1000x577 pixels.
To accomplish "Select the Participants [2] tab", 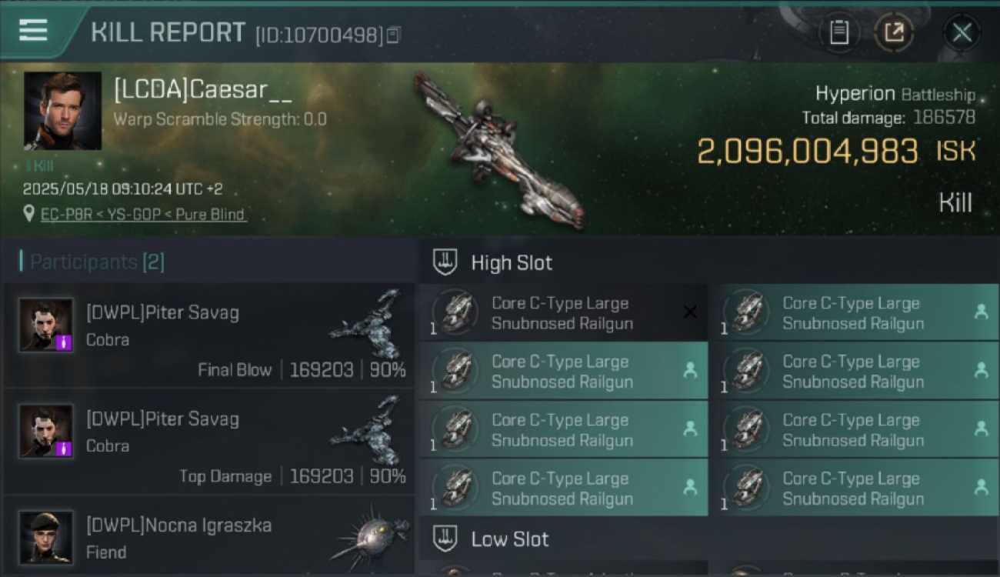I will pos(92,262).
